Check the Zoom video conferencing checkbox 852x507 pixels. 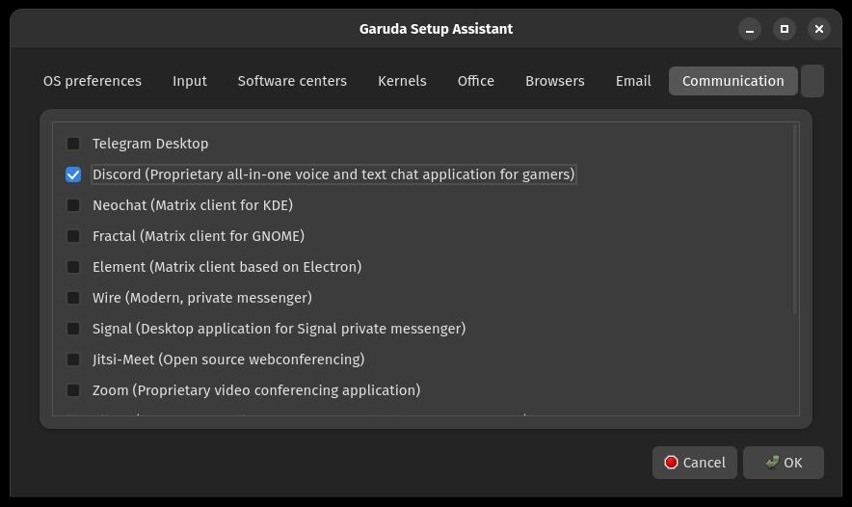tap(73, 390)
